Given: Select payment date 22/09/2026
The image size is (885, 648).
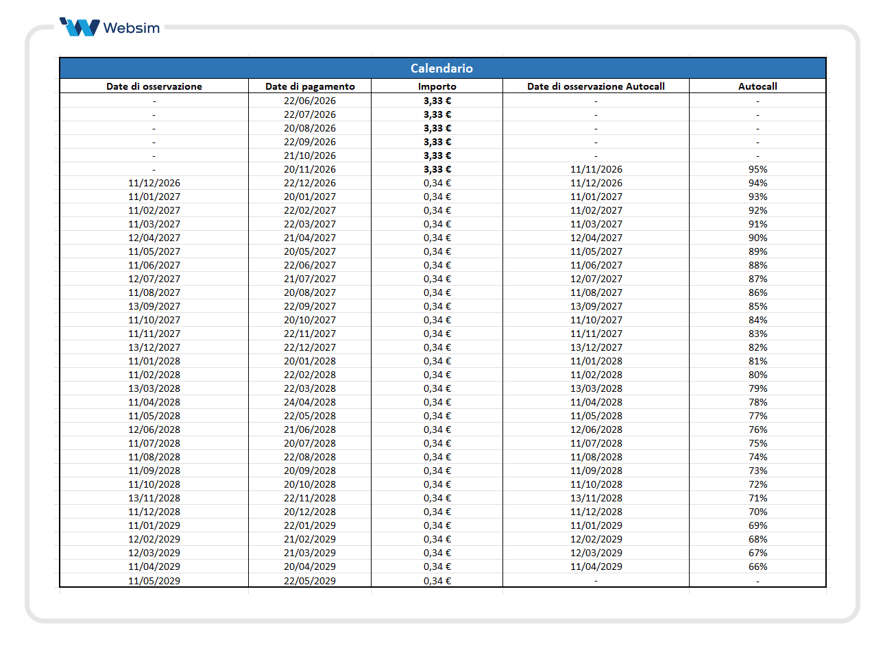Looking at the screenshot, I should pyautogui.click(x=310, y=142).
